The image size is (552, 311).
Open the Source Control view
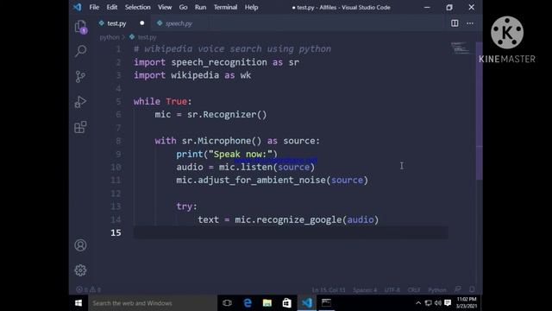pos(80,77)
